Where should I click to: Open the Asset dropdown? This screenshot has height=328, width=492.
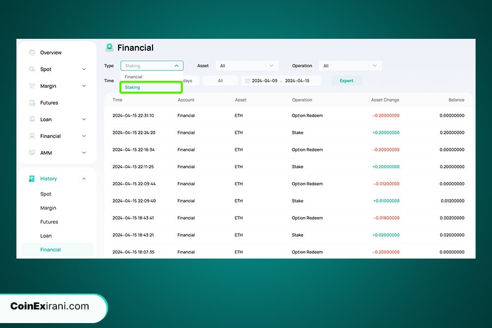tap(247, 66)
